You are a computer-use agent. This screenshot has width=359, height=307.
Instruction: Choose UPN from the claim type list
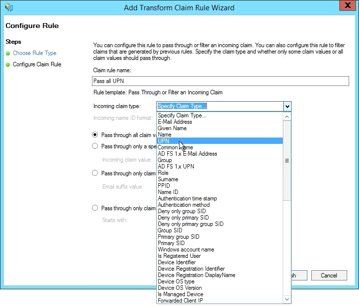click(x=163, y=141)
